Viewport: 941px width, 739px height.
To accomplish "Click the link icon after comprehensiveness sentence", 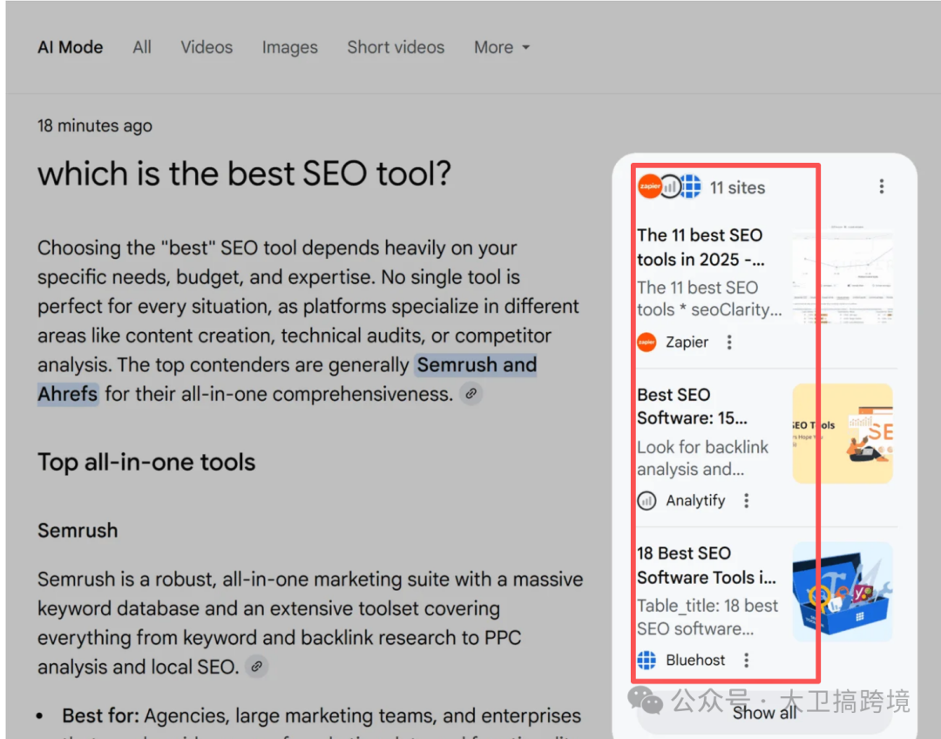I will 471,394.
